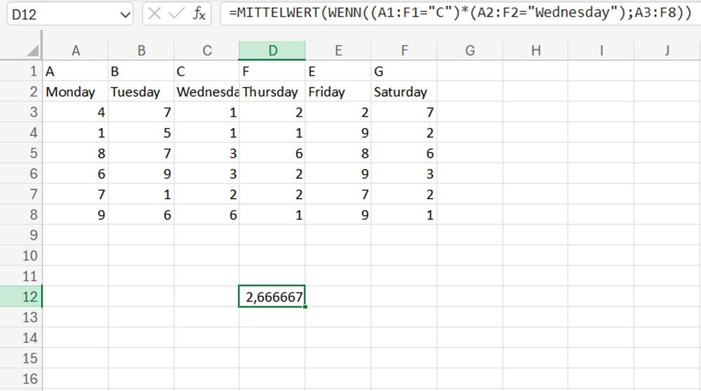Click inside the formula bar text
Screen dimensions: 701x391
460,13
